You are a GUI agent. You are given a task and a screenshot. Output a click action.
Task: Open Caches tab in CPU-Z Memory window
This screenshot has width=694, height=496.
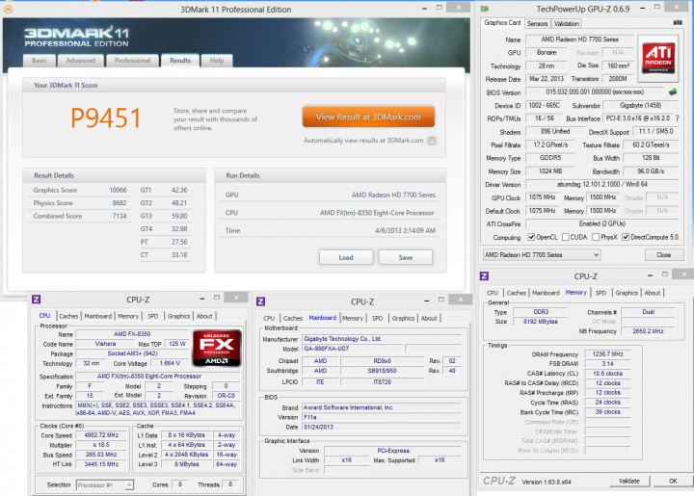[516, 293]
